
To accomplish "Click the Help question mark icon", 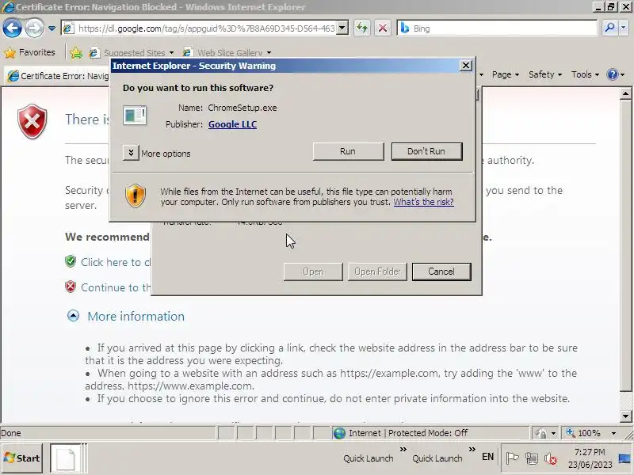I will pyautogui.click(x=613, y=74).
